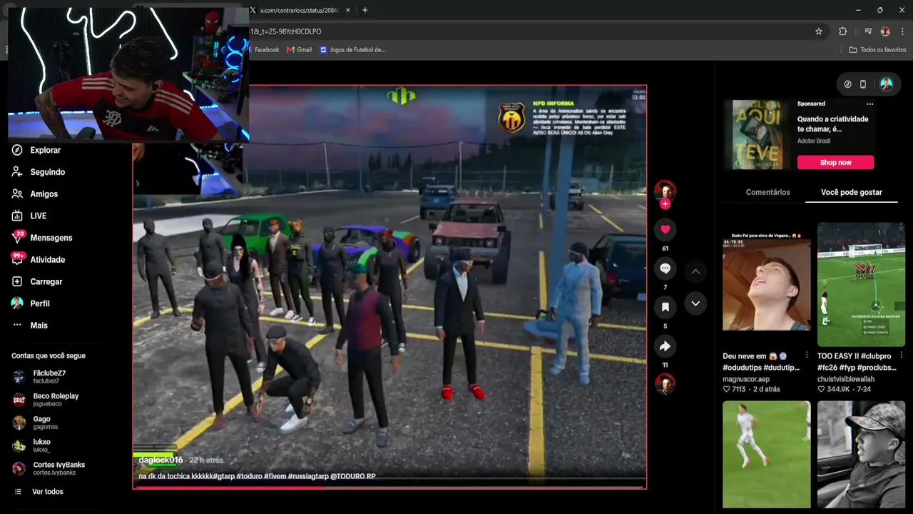The height and width of the screenshot is (514, 913).
Task: Open the Jogos de Futebol bookmark
Action: (352, 50)
